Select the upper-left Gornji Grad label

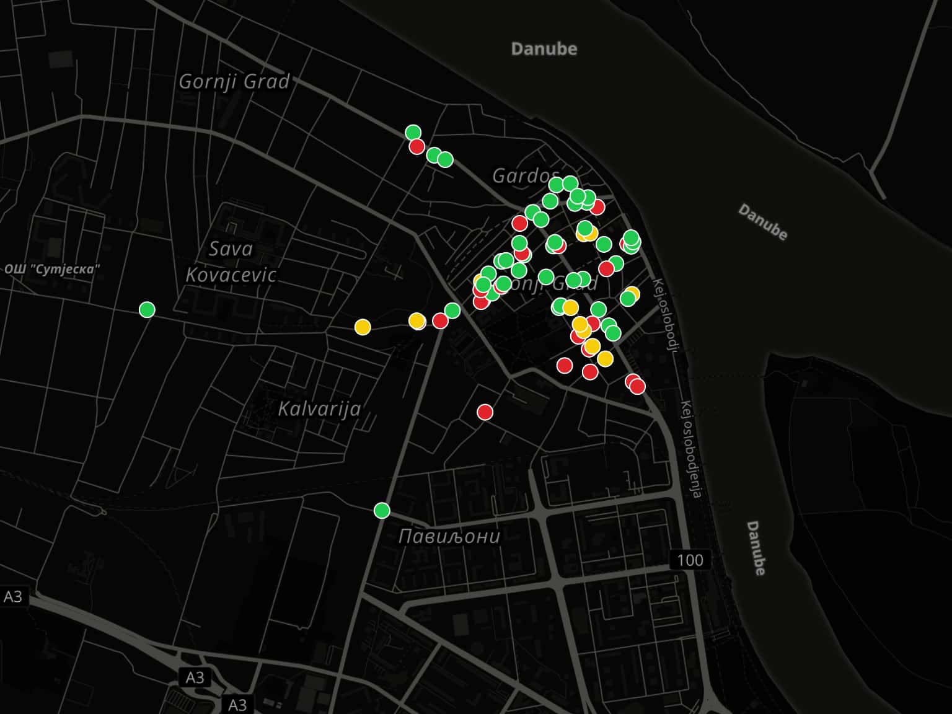[234, 82]
